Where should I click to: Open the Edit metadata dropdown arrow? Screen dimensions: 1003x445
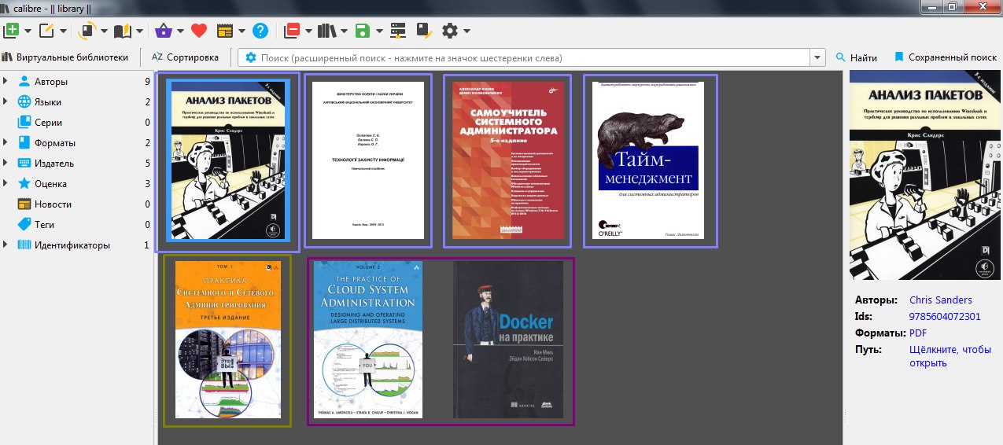(x=63, y=31)
